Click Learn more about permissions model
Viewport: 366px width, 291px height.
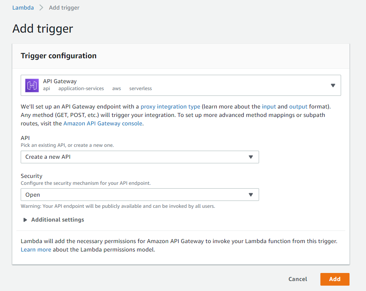36,250
